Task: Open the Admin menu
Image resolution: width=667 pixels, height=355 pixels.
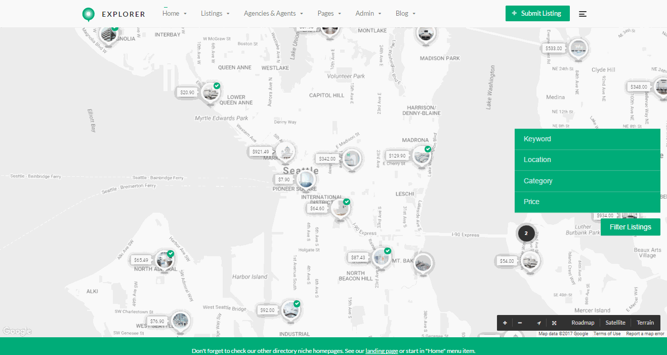Action: (x=365, y=13)
